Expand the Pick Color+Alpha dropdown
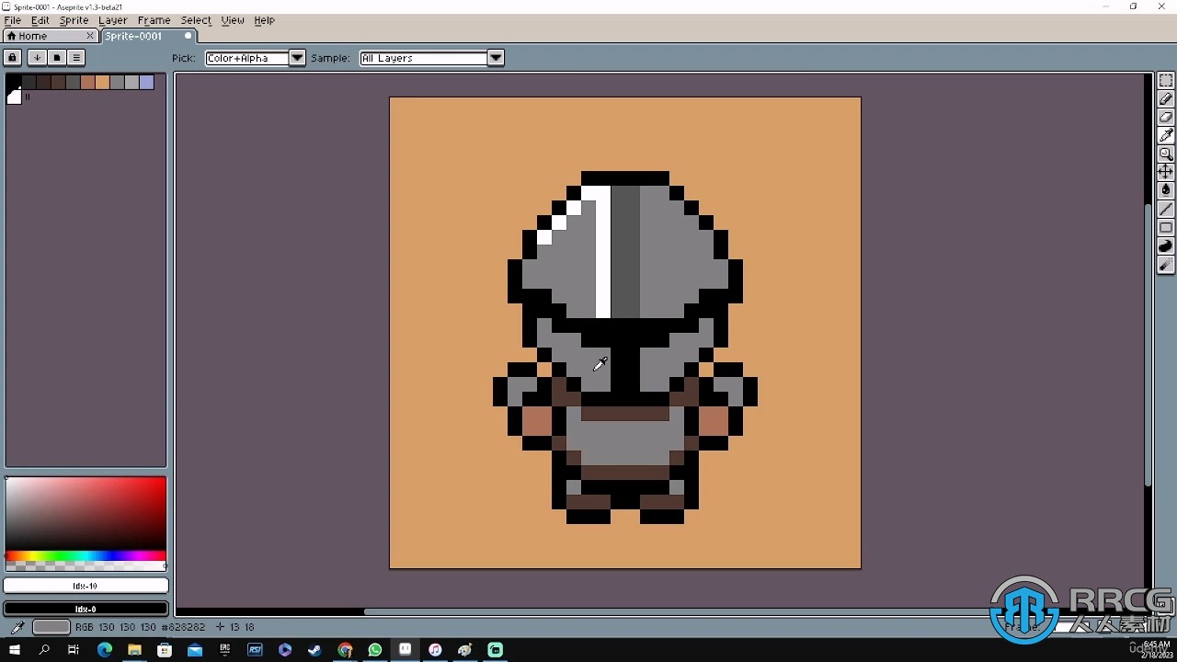Screen dimensions: 1177x662 point(297,58)
